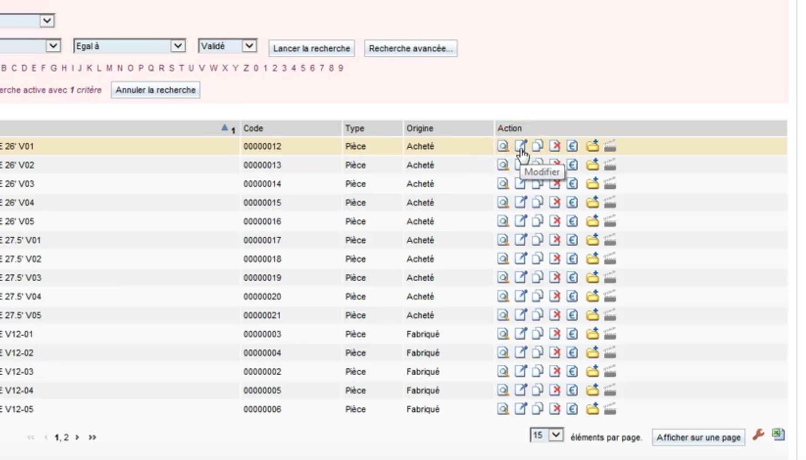
Task: Click 'Annuler la recherche' button
Action: click(156, 90)
